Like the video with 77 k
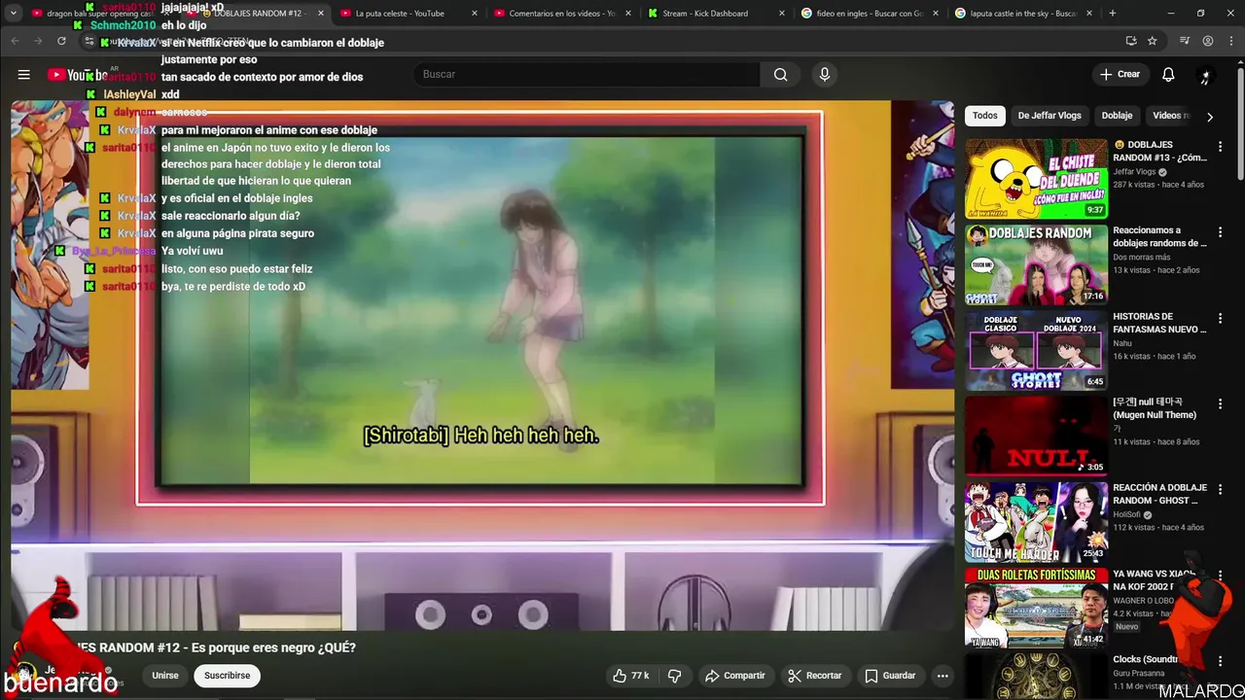This screenshot has height=700, width=1245. [x=630, y=676]
